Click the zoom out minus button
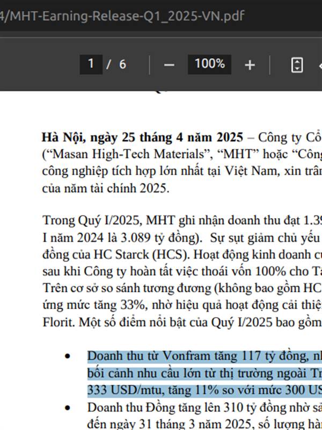Screen dimensions: 322x430 click(x=169, y=65)
